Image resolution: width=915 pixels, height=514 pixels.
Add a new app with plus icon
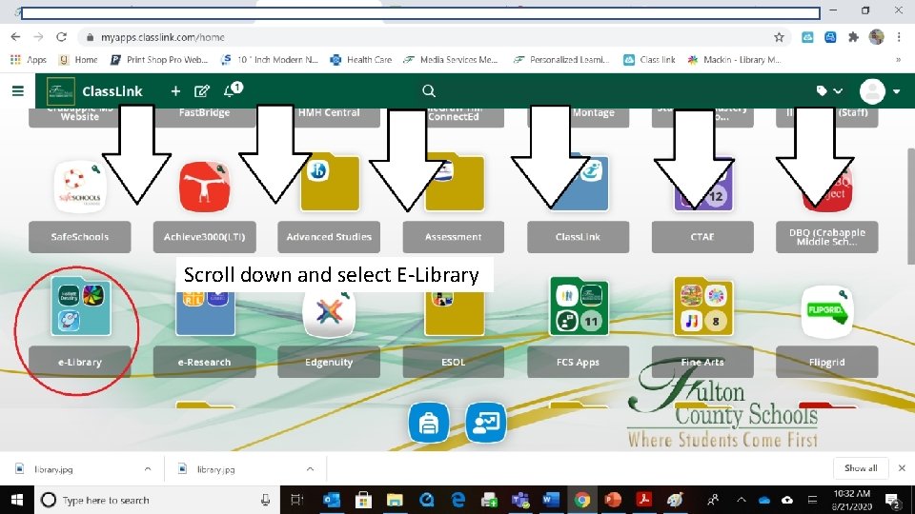pos(175,91)
